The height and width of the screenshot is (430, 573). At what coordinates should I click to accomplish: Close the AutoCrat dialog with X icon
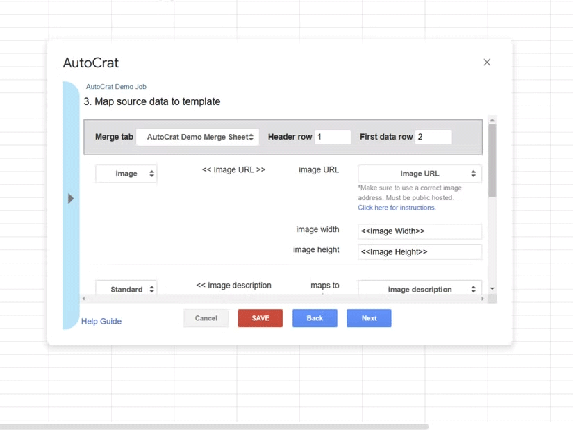[x=487, y=63]
